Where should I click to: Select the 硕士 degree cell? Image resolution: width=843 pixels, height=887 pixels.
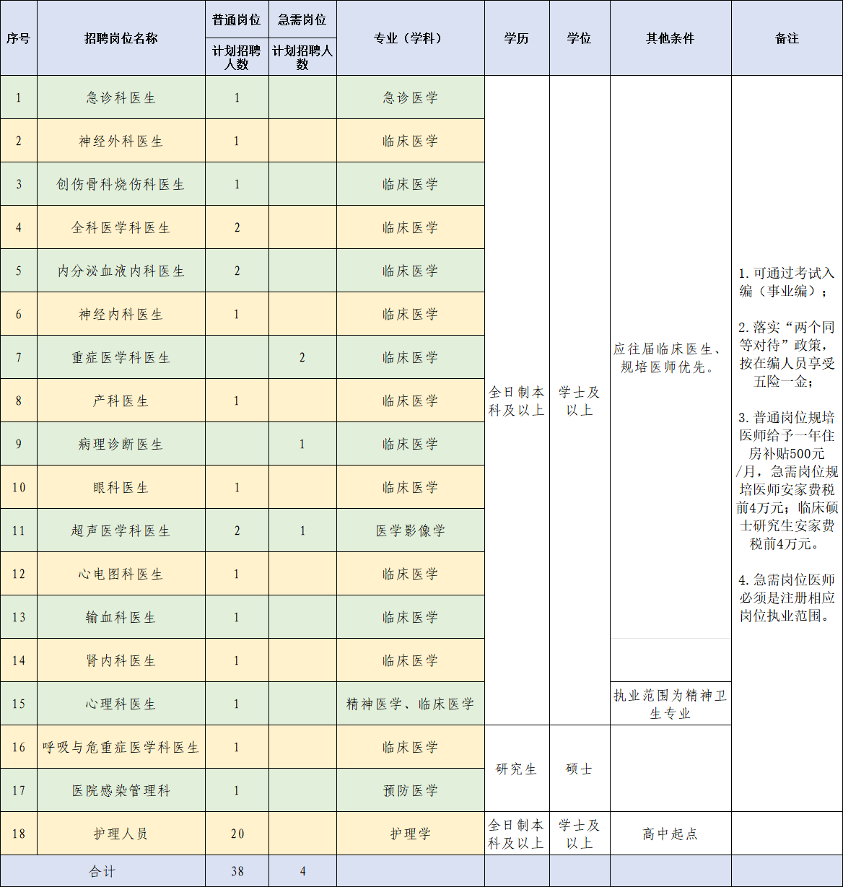tap(580, 769)
